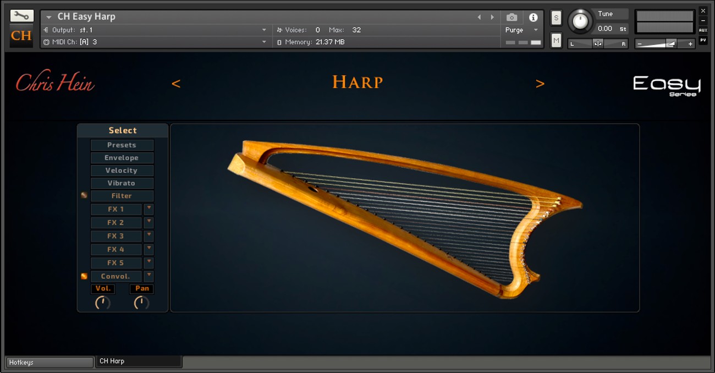Switch to the CH Harp tab
The width and height of the screenshot is (715, 373).
coord(139,361)
